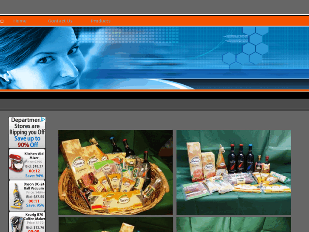Click the blue woman's face header banner
Viewport: 309px width, 232px height.
point(155,58)
